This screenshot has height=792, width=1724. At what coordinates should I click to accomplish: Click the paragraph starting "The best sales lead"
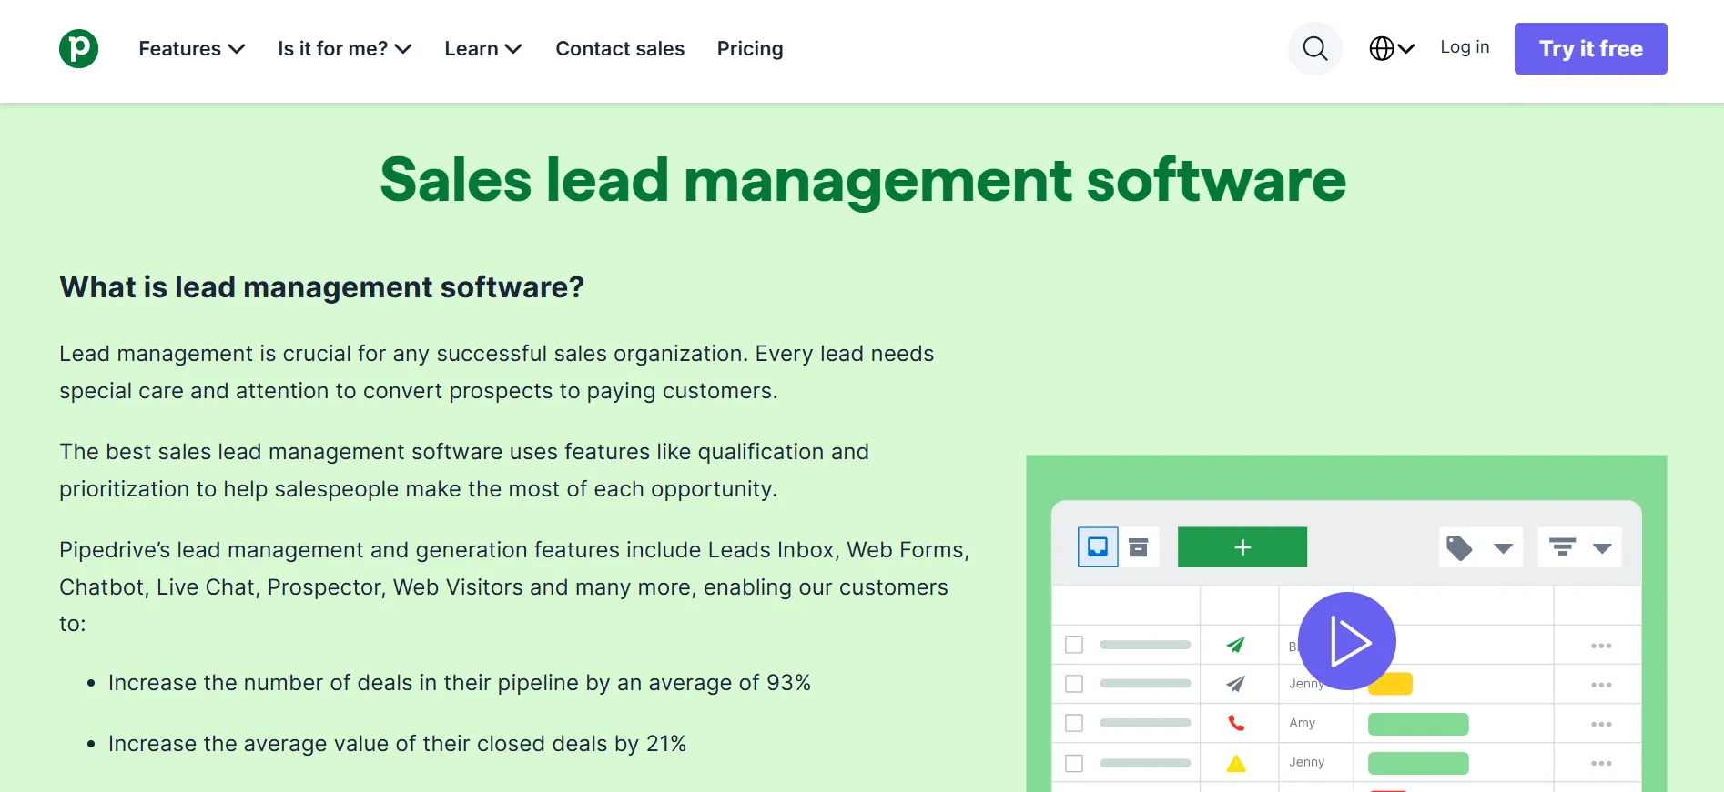point(464,470)
